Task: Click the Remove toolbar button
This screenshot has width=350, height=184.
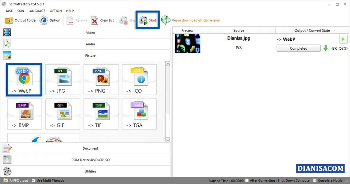Action: click(77, 20)
